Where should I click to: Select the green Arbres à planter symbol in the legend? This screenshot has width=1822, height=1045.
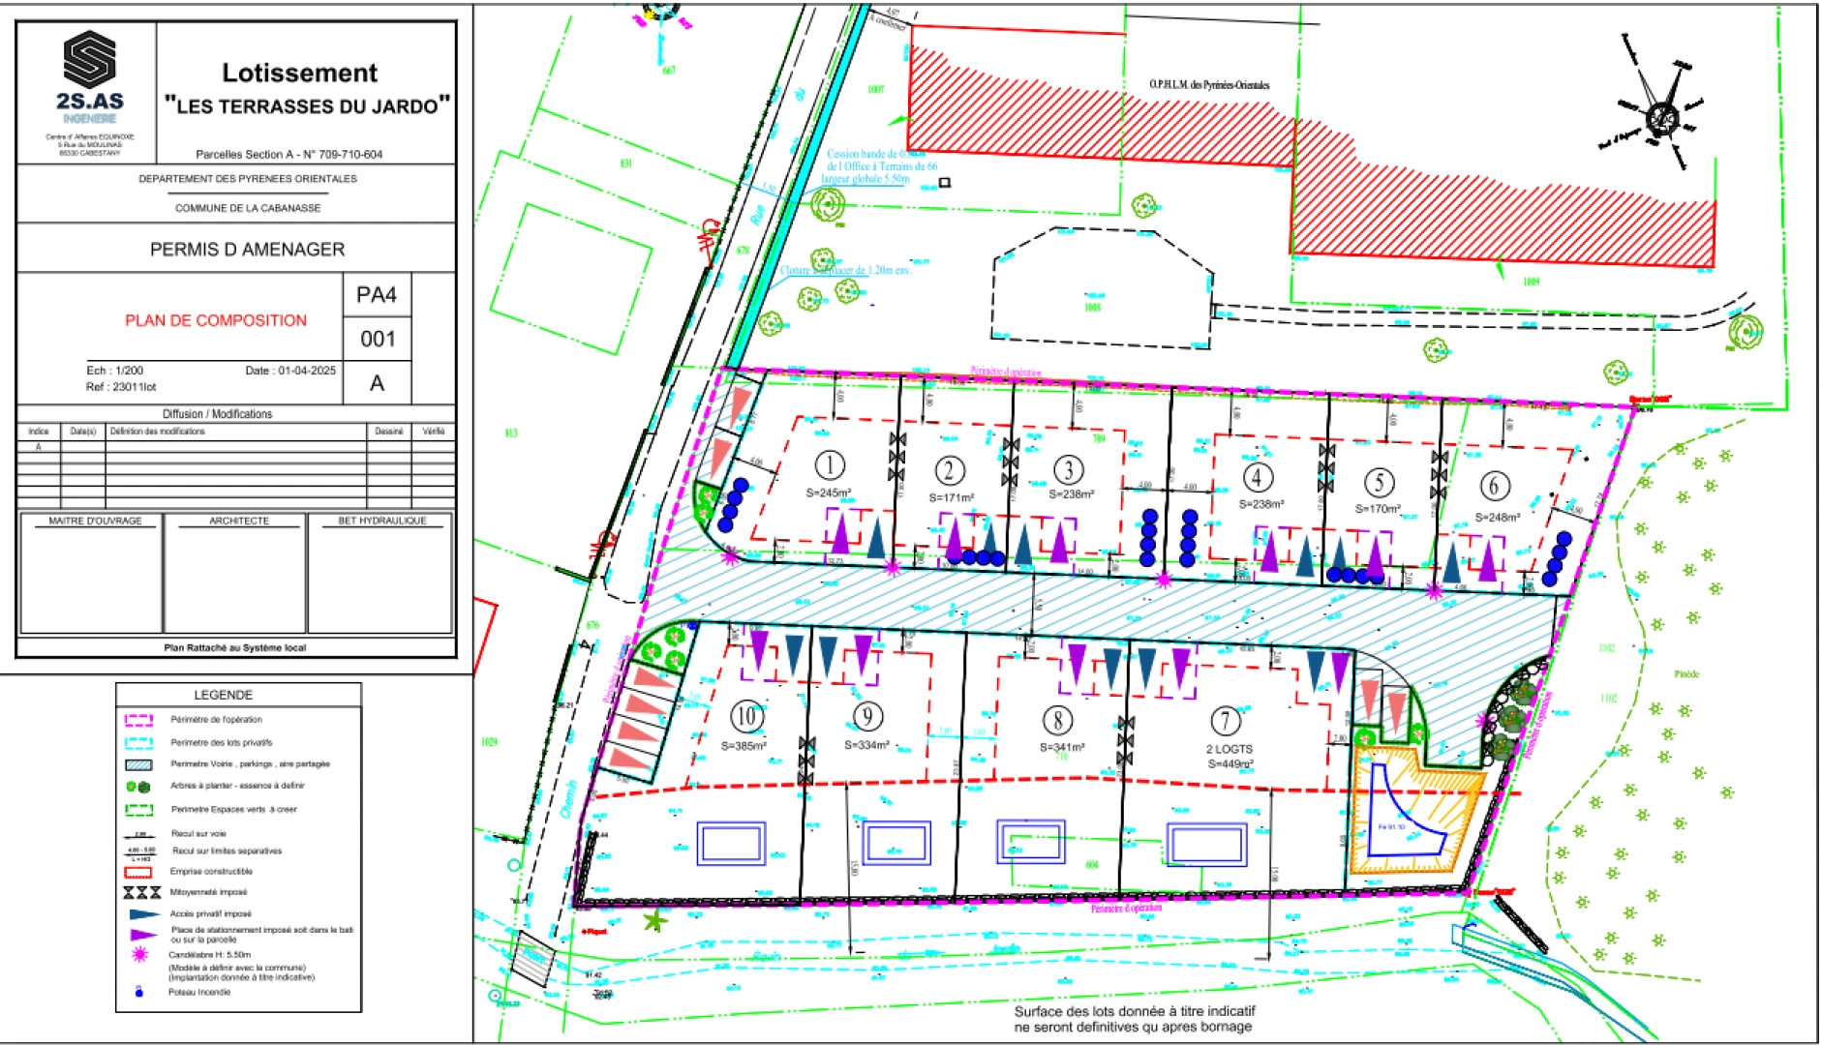138,787
